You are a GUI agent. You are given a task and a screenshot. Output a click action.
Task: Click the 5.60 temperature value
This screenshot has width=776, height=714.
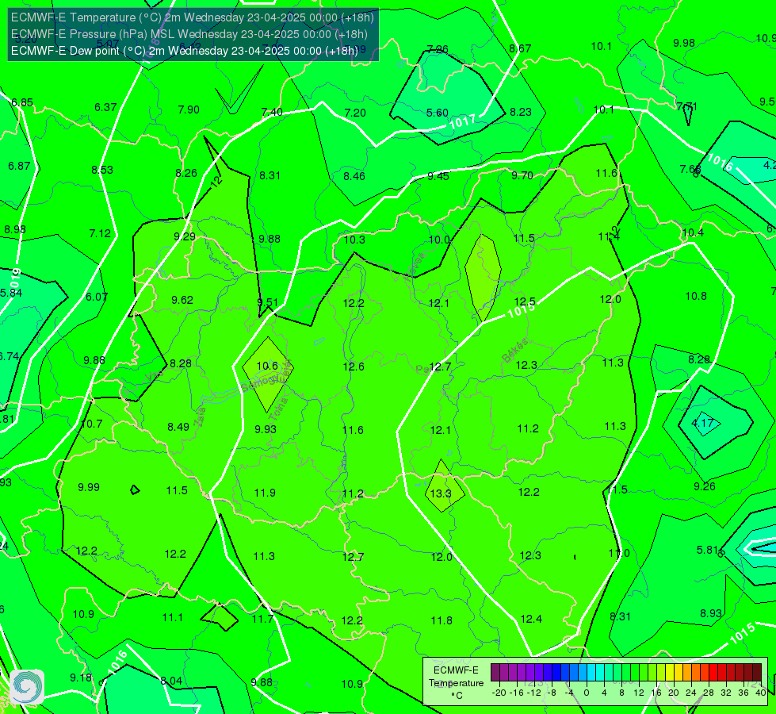437,113
